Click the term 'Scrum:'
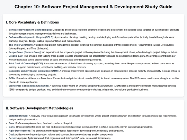This screenshot has width=187, height=140. tap(13, 138)
